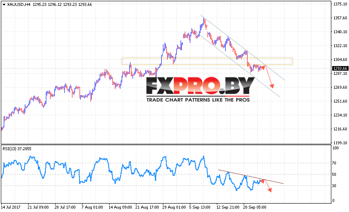
Task: Click the 14 Jul 2017 date label
Action: point(11,207)
